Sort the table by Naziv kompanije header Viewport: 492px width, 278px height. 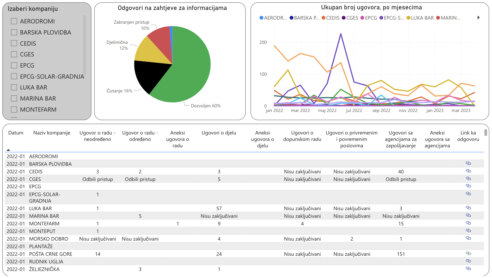[x=52, y=133]
